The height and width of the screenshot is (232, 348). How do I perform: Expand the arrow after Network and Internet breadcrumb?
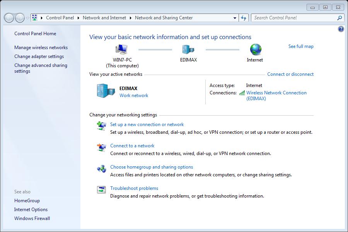point(131,18)
